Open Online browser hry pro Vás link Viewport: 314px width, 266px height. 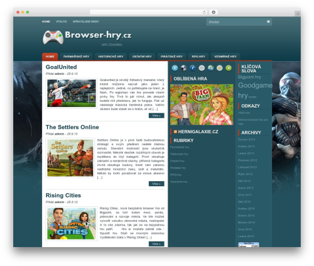[253, 122]
